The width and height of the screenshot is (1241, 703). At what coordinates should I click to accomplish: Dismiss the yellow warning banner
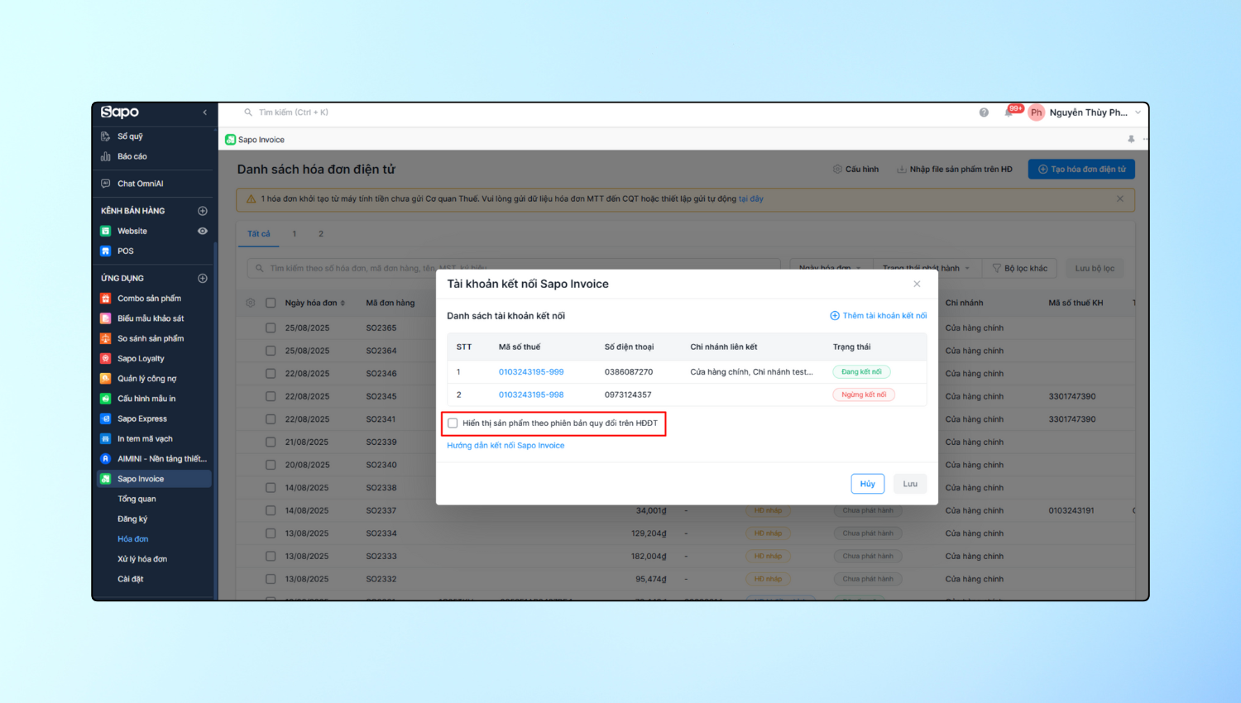pyautogui.click(x=1120, y=199)
